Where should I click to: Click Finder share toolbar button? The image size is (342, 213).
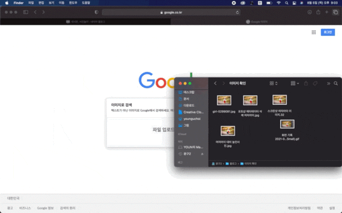pyautogui.click(x=306, y=83)
